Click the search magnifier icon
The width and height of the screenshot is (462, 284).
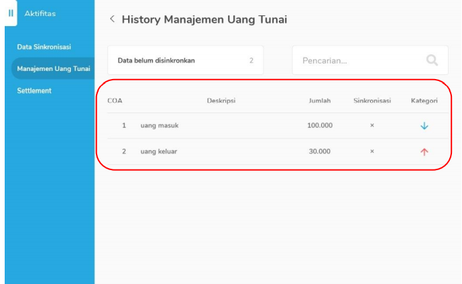[432, 60]
